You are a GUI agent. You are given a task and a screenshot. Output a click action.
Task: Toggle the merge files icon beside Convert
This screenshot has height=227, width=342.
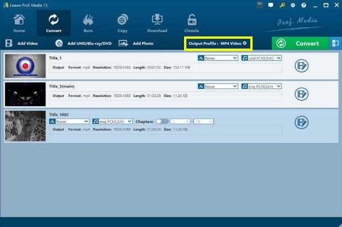(335, 43)
